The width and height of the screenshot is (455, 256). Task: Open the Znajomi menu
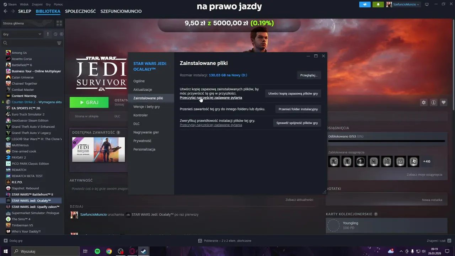pyautogui.click(x=37, y=4)
